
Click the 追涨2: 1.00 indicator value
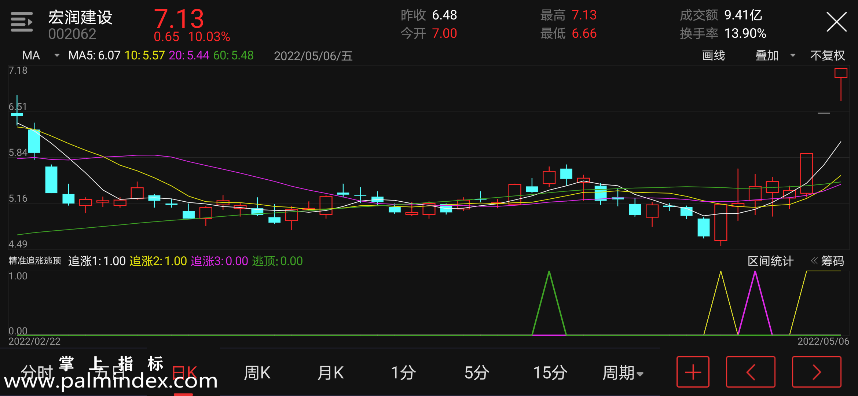[158, 261]
